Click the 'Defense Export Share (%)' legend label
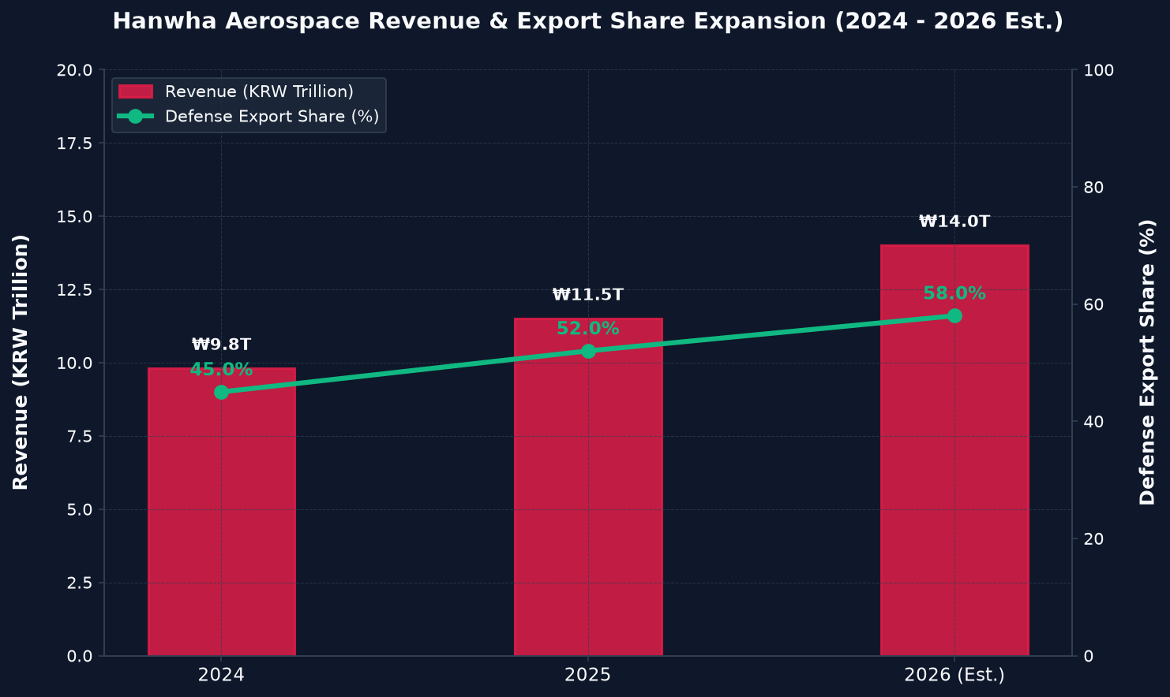 tap(272, 116)
